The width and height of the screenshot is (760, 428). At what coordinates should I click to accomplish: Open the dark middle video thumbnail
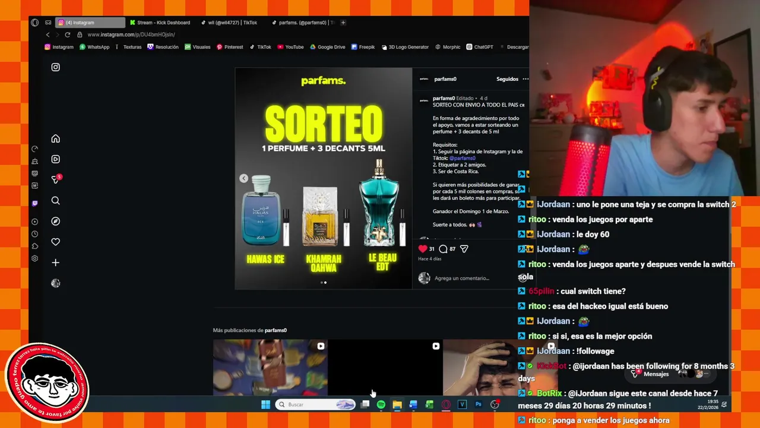[385, 367]
